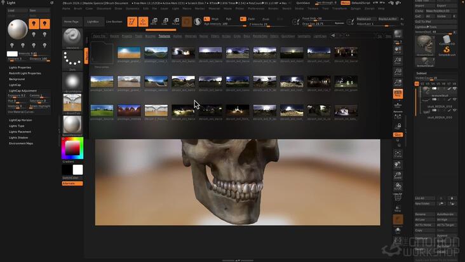Activate the Scale transform tool
465x262 pixels.
tap(165, 22)
